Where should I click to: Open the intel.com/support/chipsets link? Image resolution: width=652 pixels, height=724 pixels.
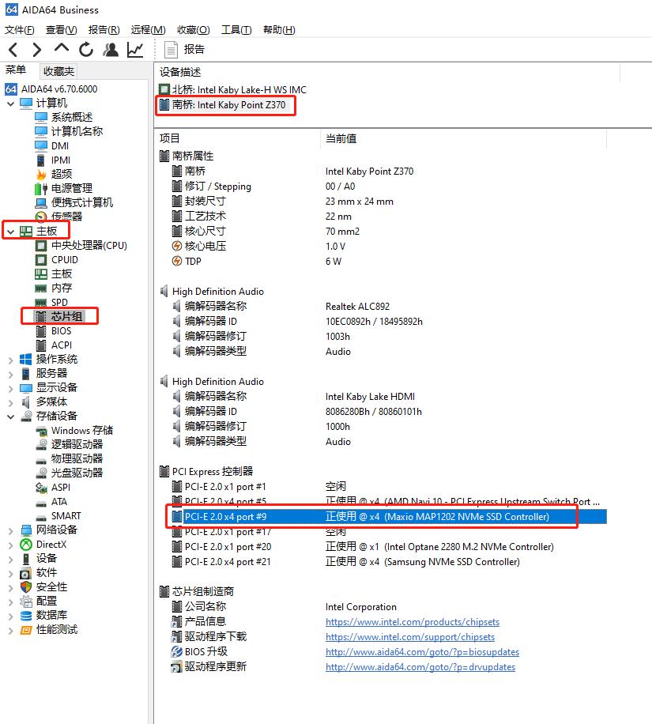(410, 638)
